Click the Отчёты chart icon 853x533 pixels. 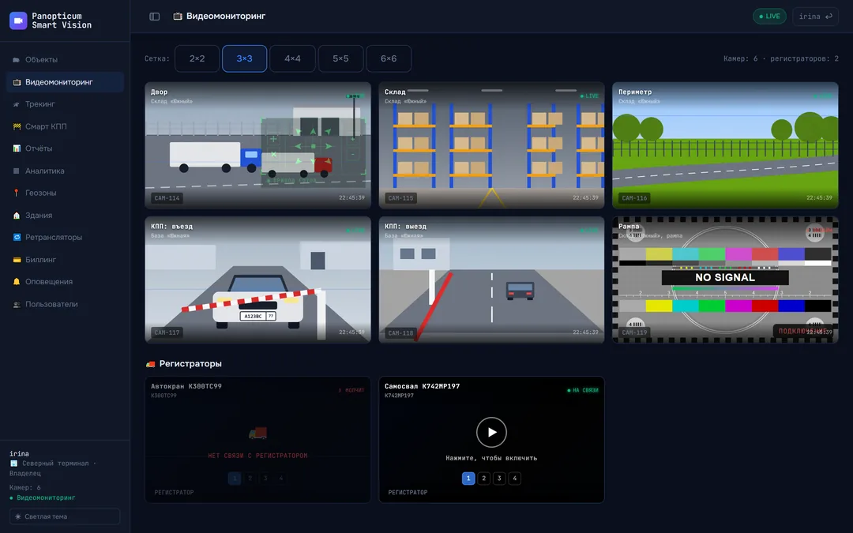17,148
